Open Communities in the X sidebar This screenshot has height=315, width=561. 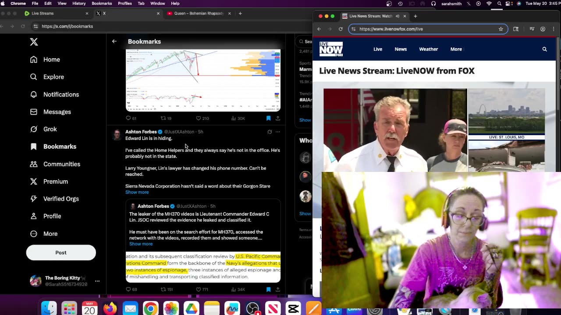tap(55, 164)
